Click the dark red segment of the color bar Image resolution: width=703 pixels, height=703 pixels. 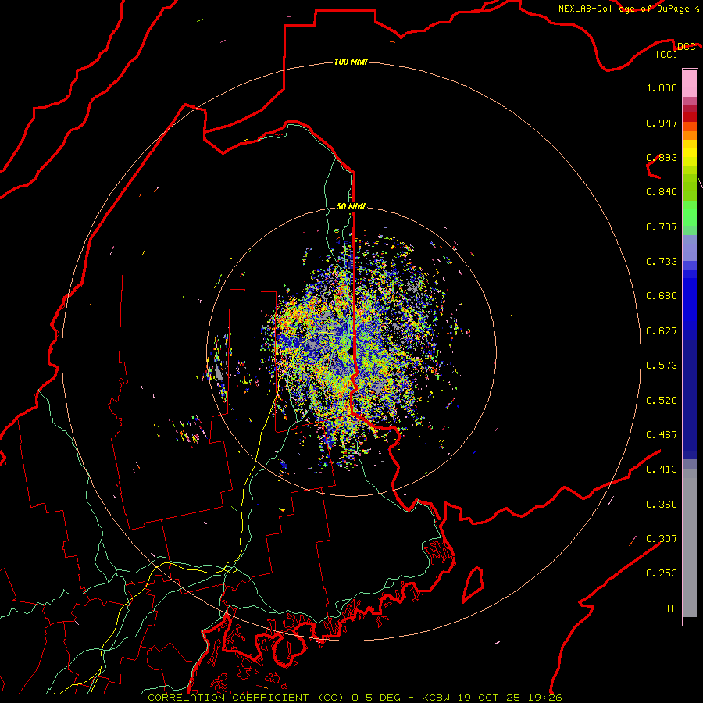[x=690, y=117]
